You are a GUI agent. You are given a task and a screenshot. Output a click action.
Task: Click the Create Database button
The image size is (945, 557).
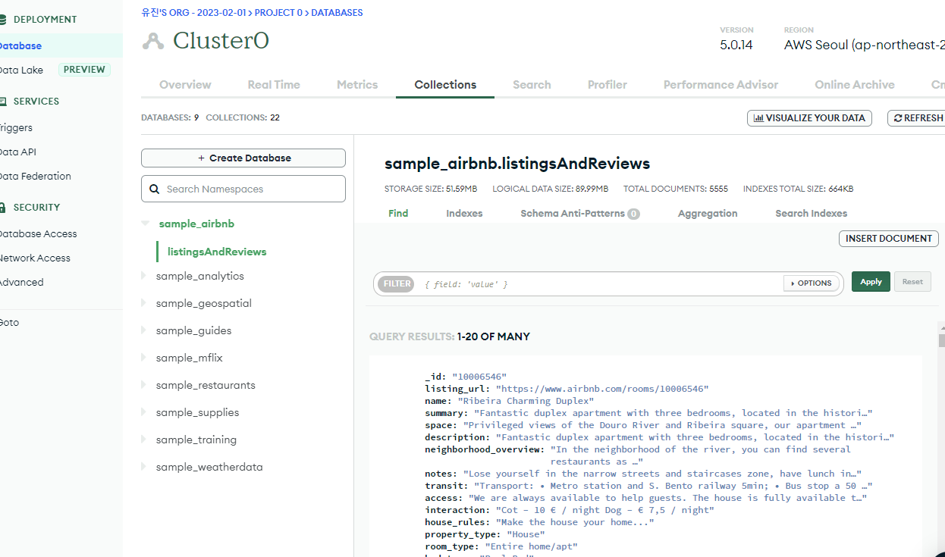coord(243,158)
